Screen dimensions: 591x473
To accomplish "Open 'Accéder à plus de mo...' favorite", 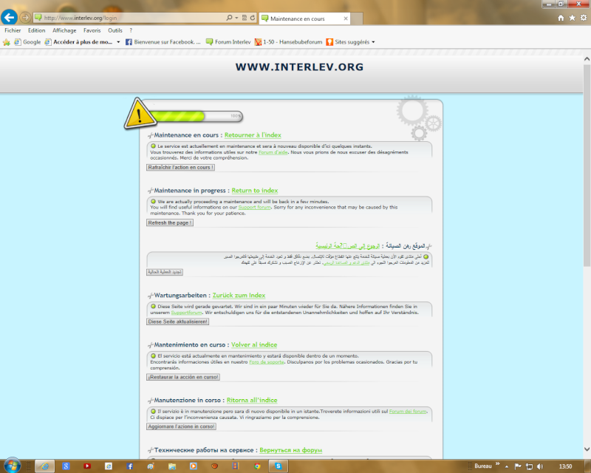I will (x=78, y=42).
